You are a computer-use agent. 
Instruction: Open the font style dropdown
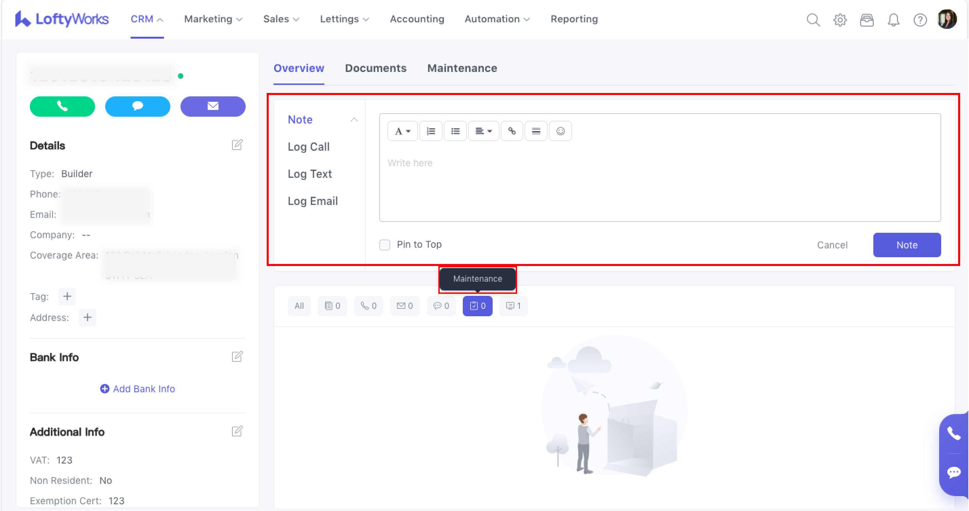pos(402,131)
